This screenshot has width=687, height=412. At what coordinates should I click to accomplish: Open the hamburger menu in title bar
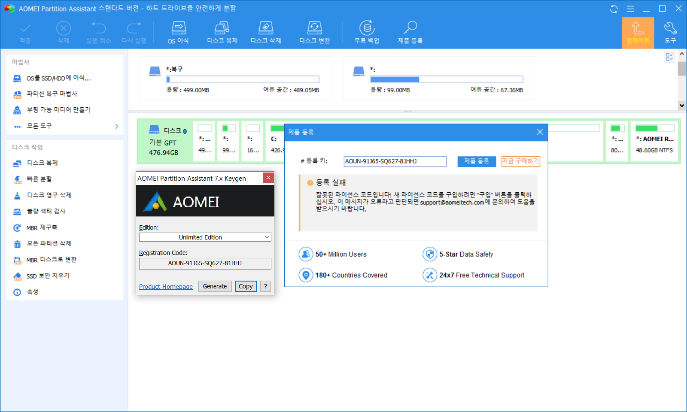coord(630,9)
